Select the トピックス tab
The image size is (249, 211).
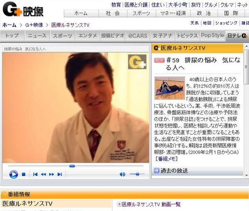click(x=188, y=35)
